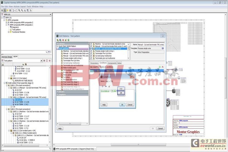This screenshot has width=228, height=152.
Task: Collapse the Test pattern node in Edit Patterns tree
Action: click(x=57, y=49)
